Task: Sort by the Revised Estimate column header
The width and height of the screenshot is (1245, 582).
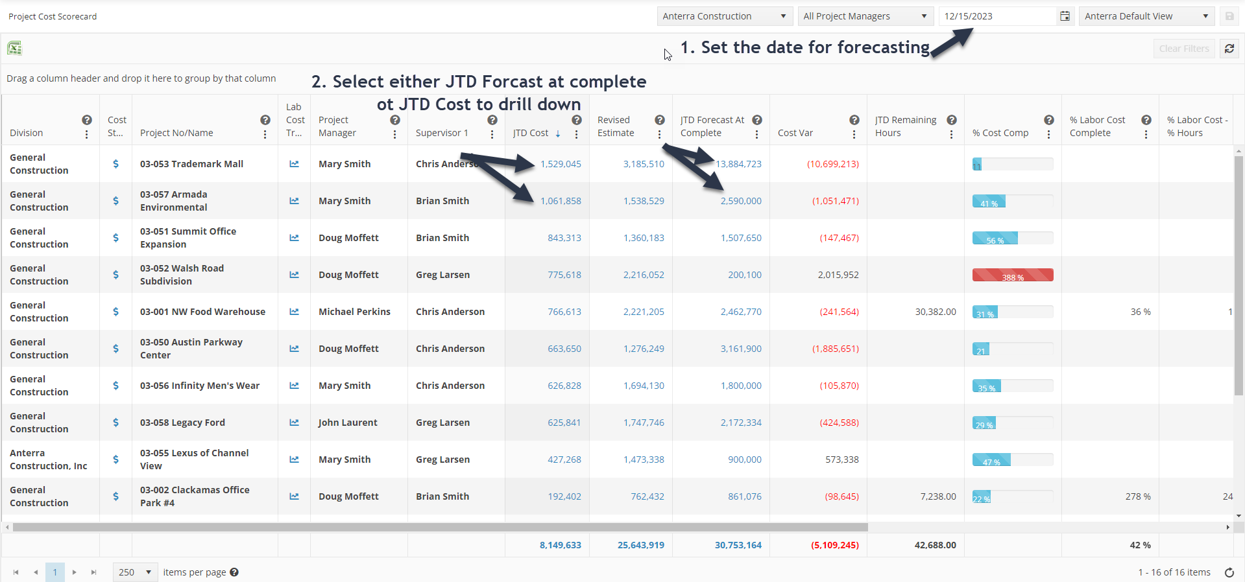Action: (x=616, y=126)
